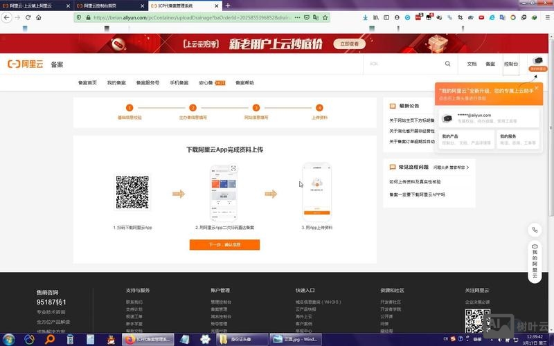Click the 我的服务 card in the popup
Image resolution: width=554 pixels, height=346 pixels.
(x=518, y=140)
